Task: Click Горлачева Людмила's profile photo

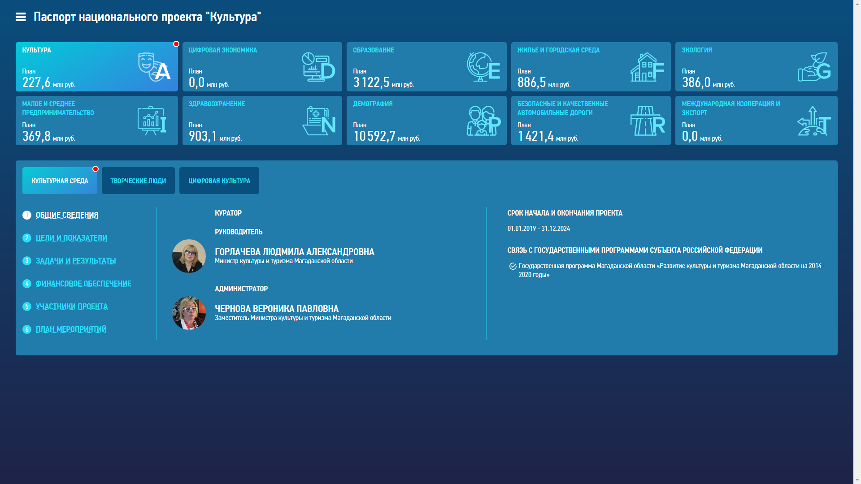Action: [x=189, y=256]
